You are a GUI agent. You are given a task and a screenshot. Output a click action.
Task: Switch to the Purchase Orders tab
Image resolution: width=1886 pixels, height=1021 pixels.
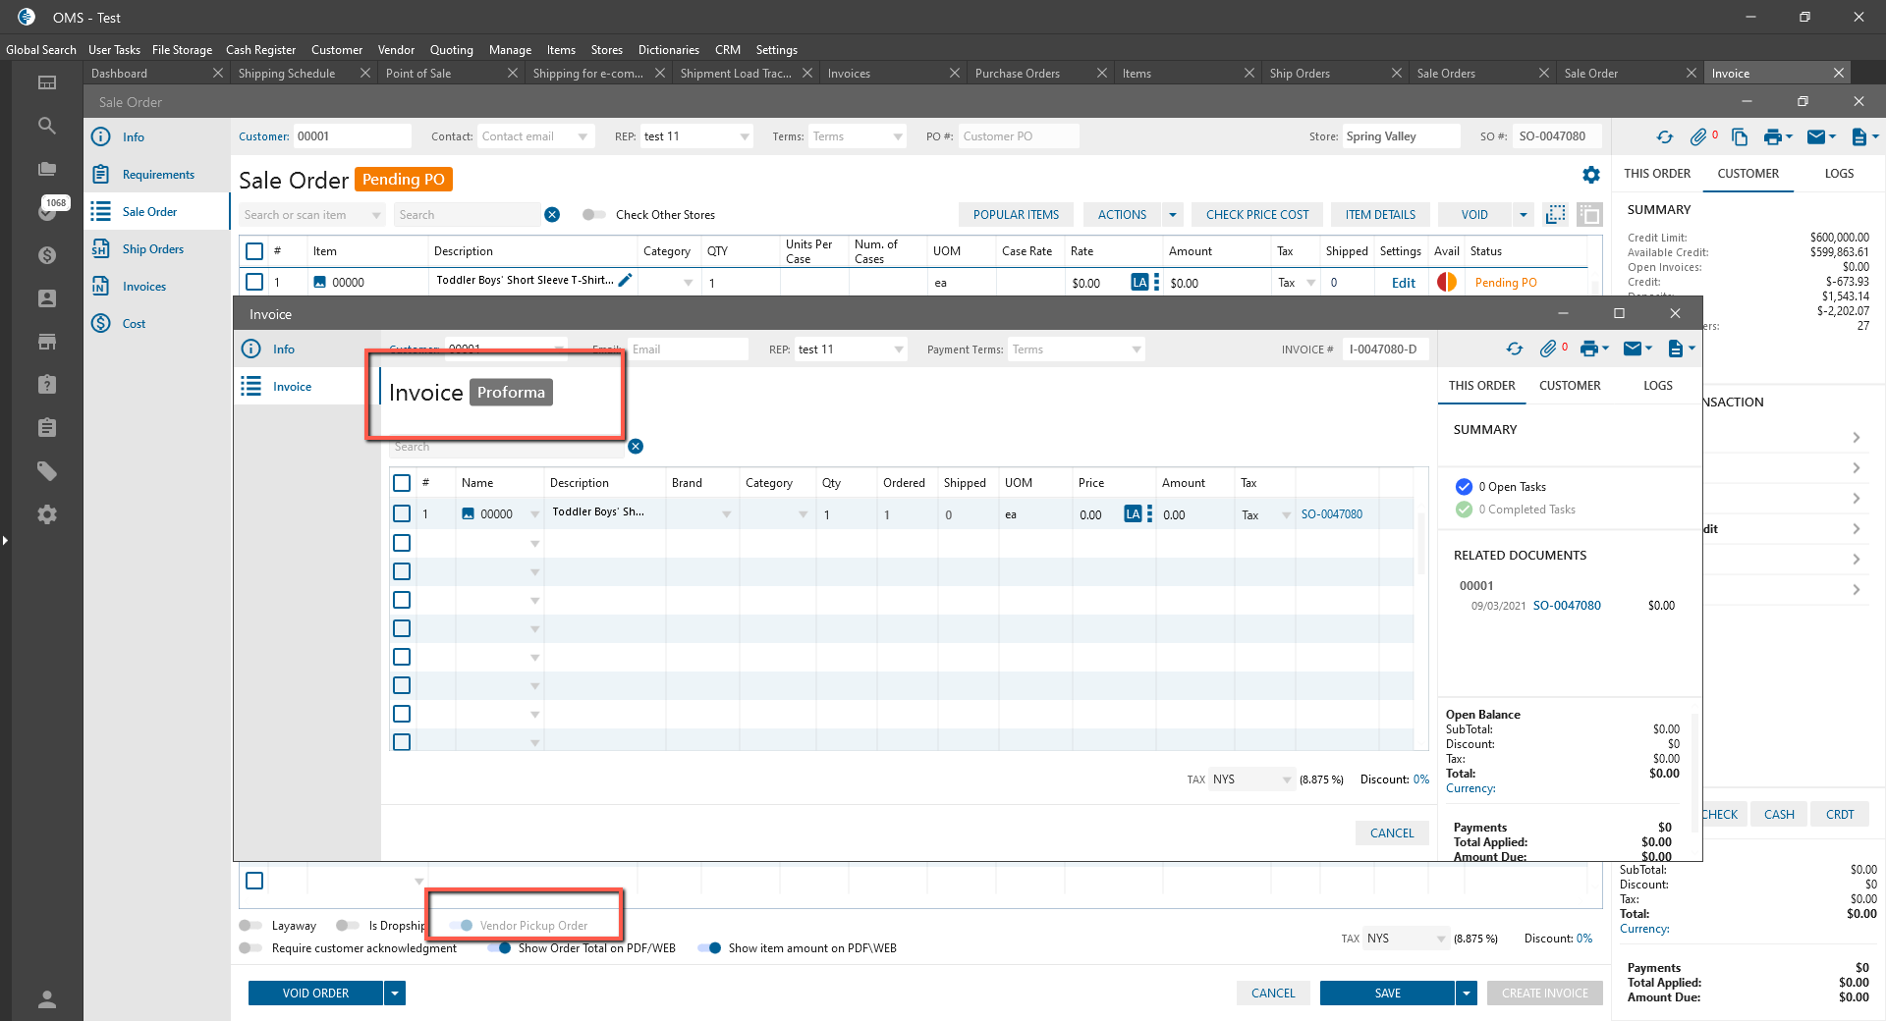[1018, 74]
